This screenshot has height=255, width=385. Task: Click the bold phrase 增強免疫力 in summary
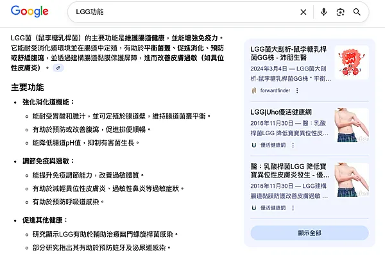point(201,38)
